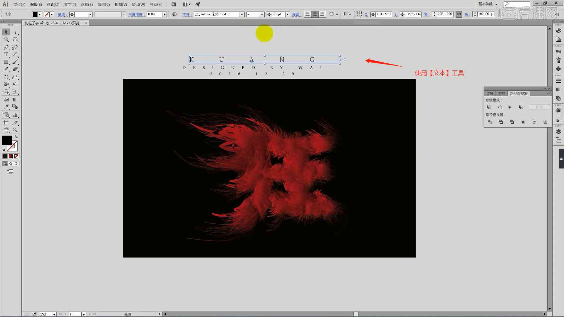Click the 路径查找器 tab
564x317 pixels.
pos(518,93)
